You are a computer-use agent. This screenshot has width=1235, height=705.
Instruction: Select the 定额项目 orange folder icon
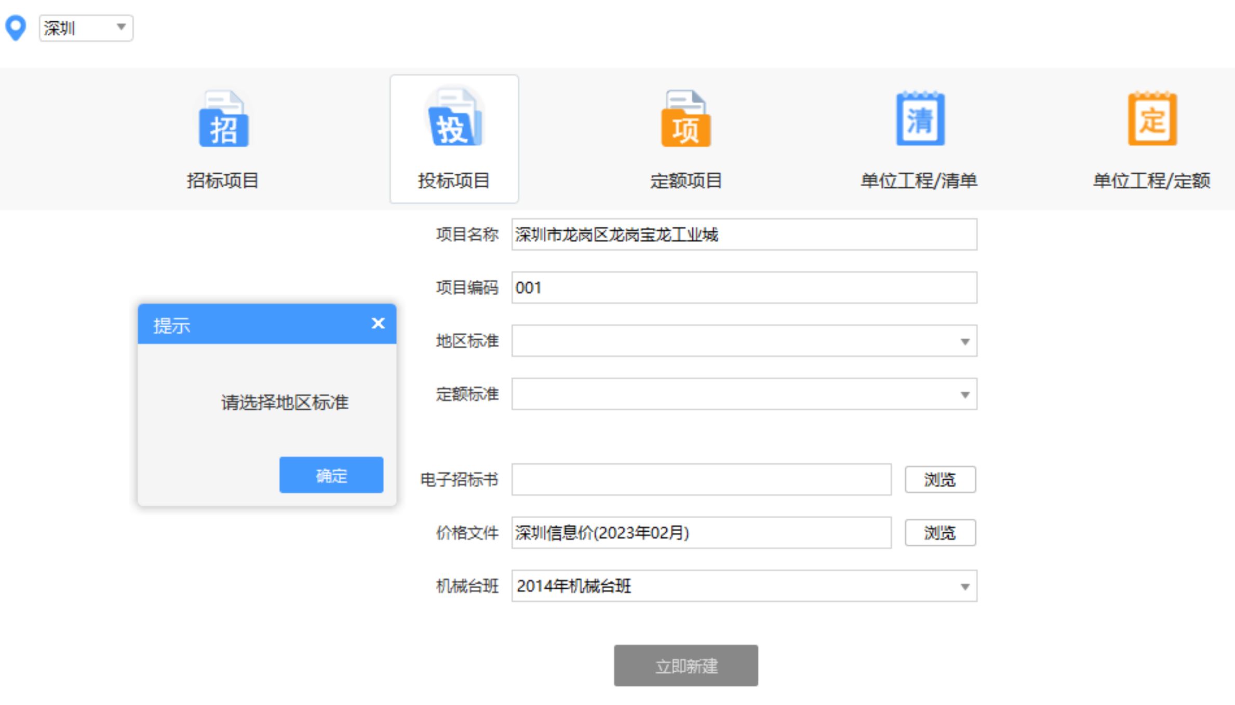[x=686, y=119]
